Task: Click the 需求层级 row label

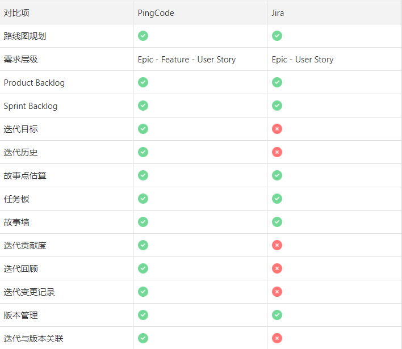Action: pos(21,60)
